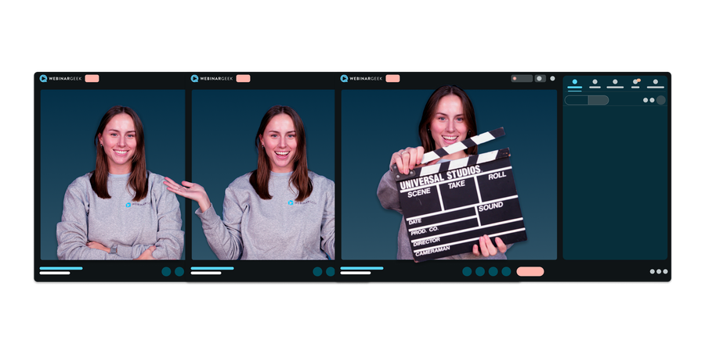Toggle the gray pill switch beside the recording indicator
Image resolution: width=705 pixels, height=354 pixels.
coord(540,78)
